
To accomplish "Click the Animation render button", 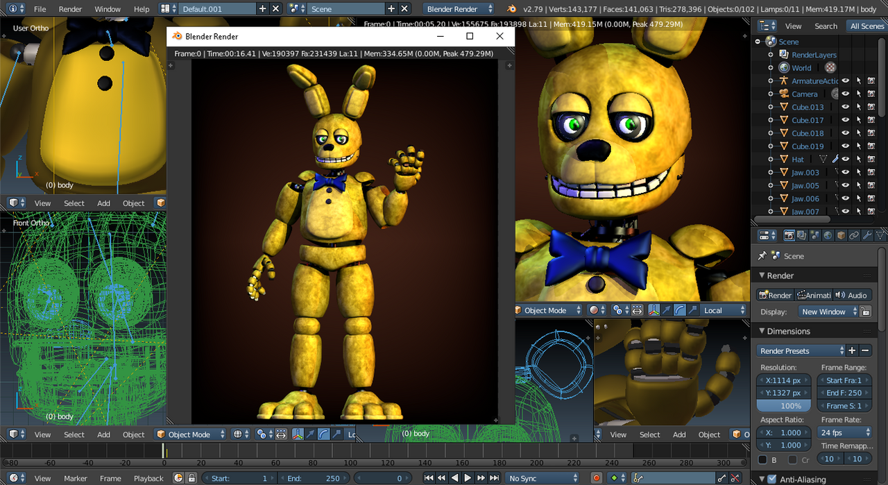I will (x=812, y=295).
